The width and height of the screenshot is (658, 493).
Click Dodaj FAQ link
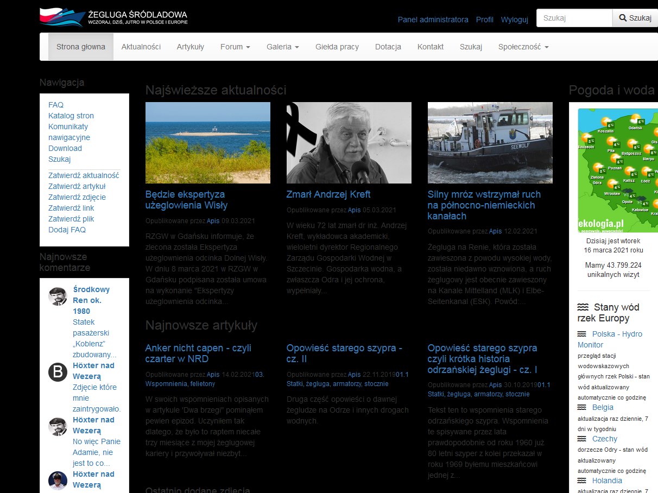click(67, 230)
